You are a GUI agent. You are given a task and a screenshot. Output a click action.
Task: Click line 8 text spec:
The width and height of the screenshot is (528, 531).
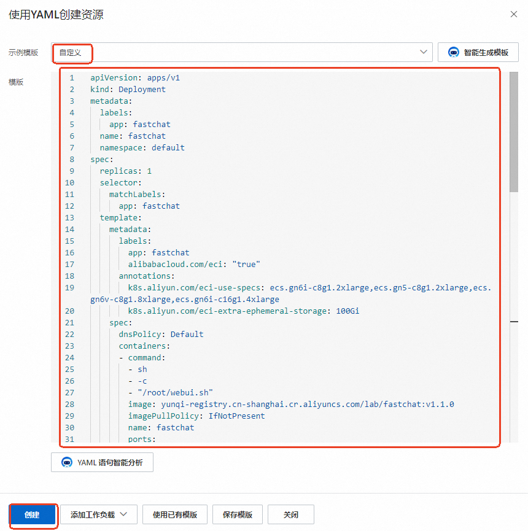click(101, 159)
